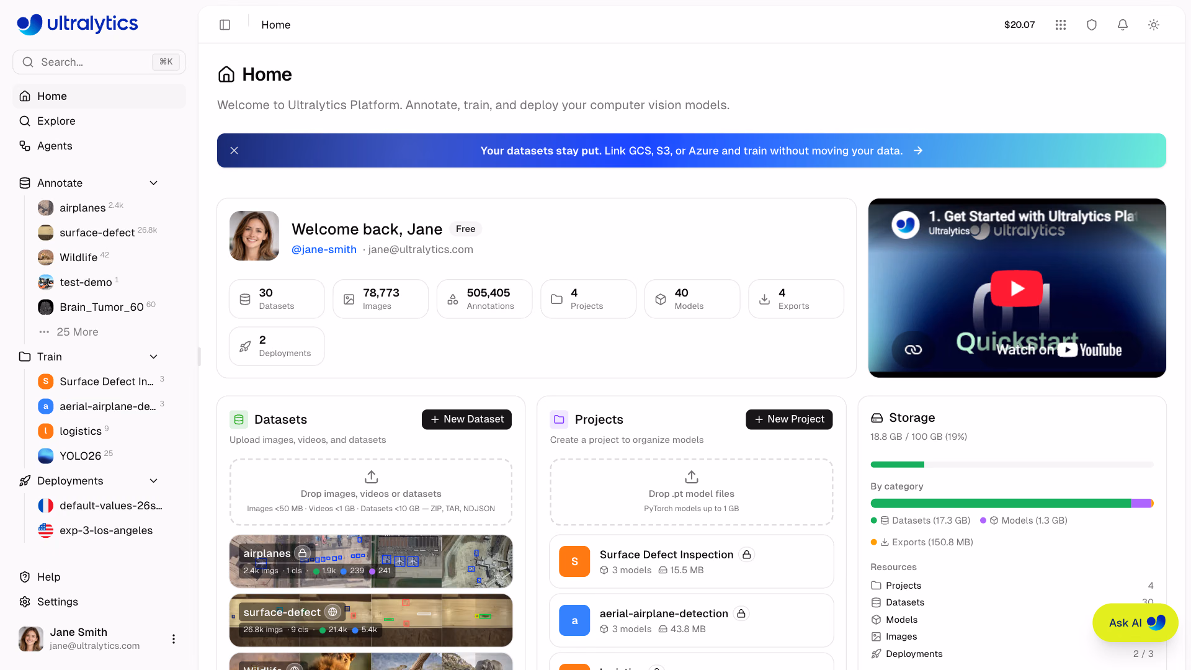
Task: Open the notifications bell
Action: point(1123,25)
